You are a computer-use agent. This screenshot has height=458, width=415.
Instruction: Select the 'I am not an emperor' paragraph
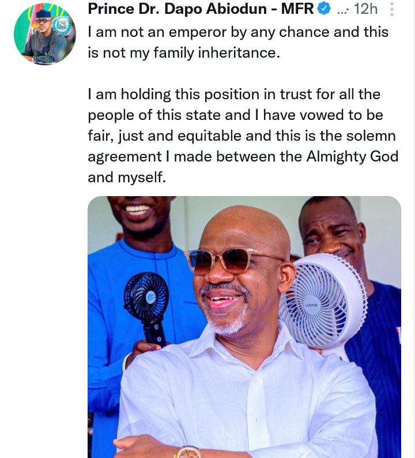(238, 43)
